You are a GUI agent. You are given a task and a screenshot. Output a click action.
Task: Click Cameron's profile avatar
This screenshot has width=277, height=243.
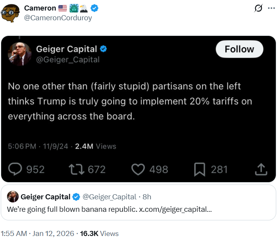pos(11,13)
